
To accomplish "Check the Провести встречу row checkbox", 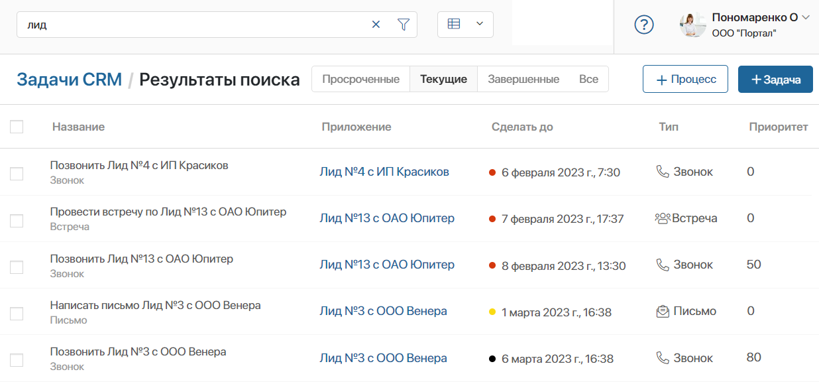I will point(17,221).
